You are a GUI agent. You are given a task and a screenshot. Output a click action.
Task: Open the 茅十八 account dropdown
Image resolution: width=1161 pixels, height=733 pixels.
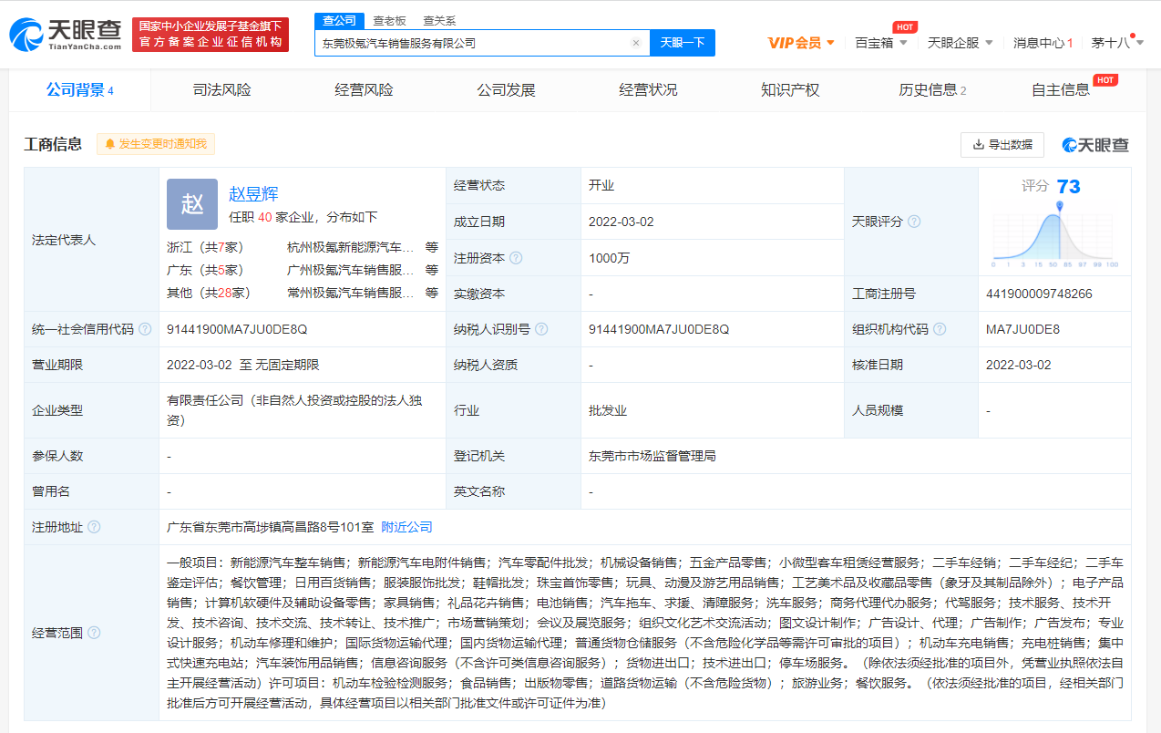point(1127,42)
